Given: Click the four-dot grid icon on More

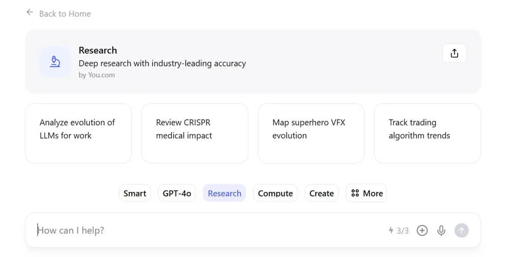Looking at the screenshot, I should [x=355, y=194].
